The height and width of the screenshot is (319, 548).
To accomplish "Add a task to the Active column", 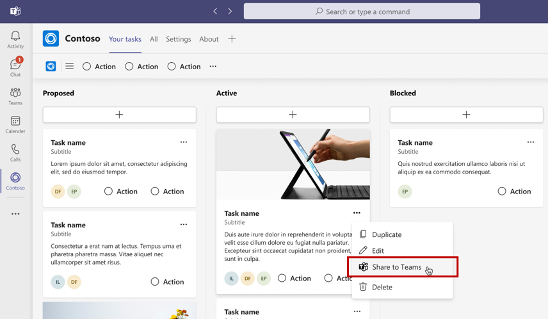I will (x=293, y=115).
